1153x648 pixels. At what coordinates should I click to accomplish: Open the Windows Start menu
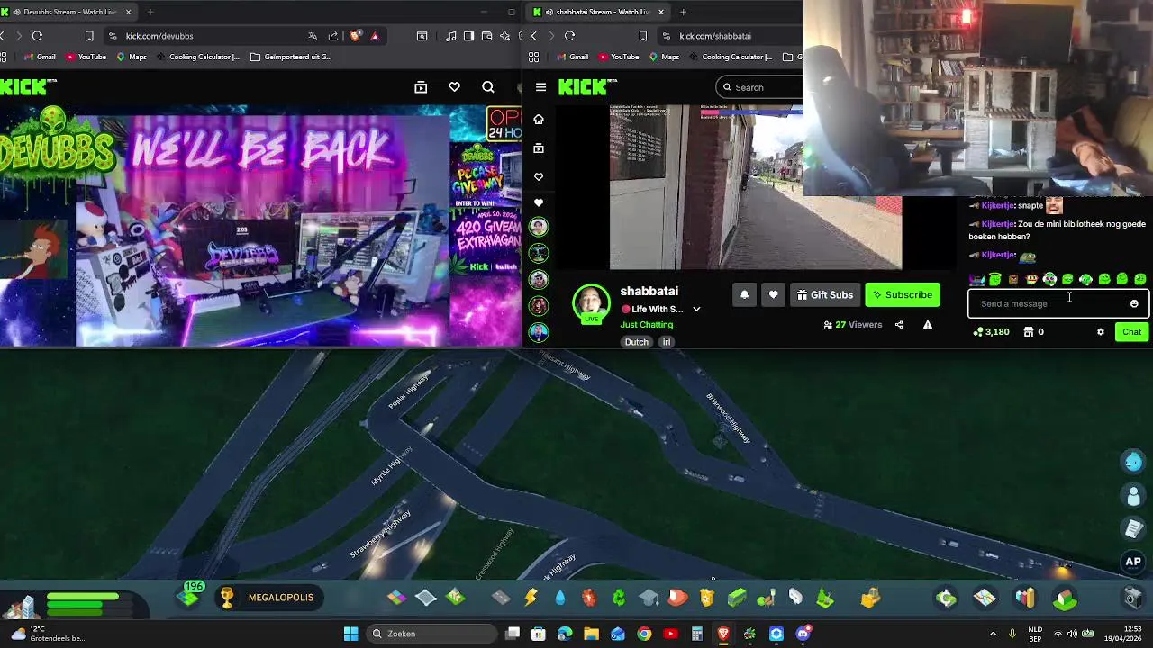pos(350,634)
